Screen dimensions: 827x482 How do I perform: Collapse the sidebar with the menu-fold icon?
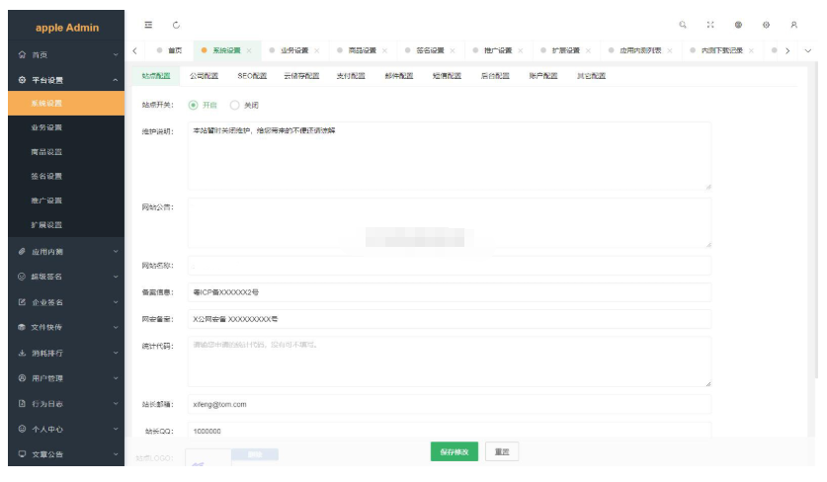pos(148,25)
